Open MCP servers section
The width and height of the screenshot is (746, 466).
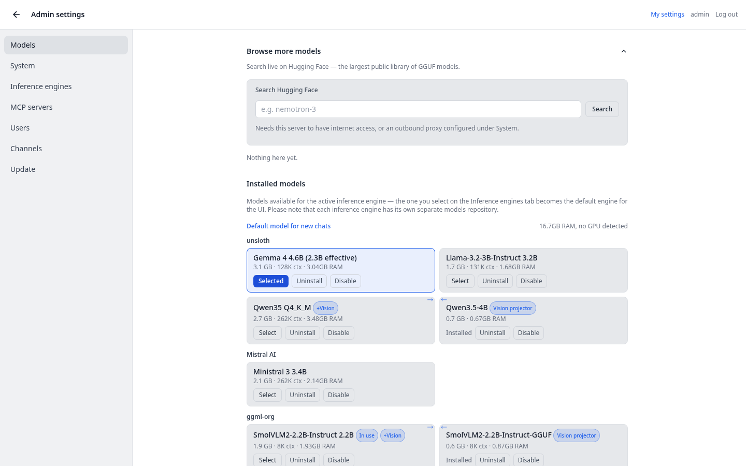pos(66,107)
